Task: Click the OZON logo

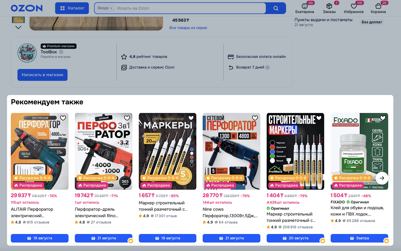Action: [27, 8]
